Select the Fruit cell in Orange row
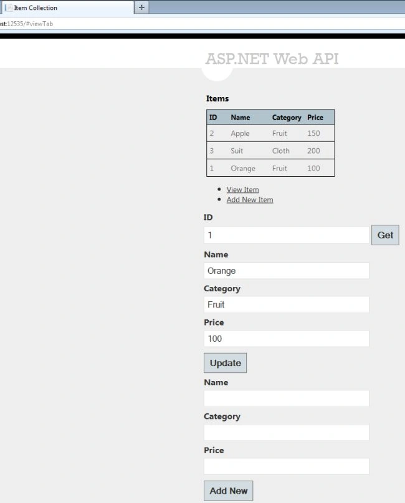405x503 pixels. (279, 168)
